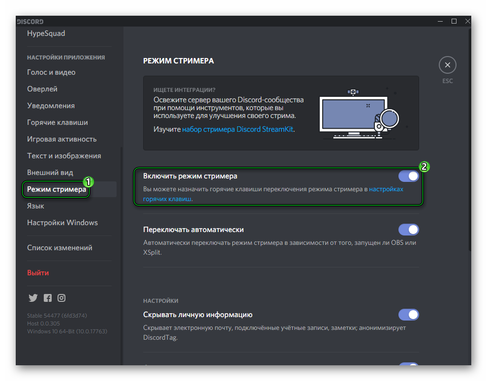
Task: Open Discord's Facebook page icon
Action: (48, 298)
